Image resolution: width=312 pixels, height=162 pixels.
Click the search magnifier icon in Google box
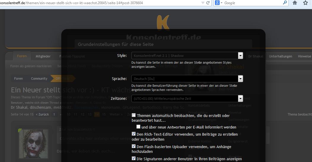285,3
